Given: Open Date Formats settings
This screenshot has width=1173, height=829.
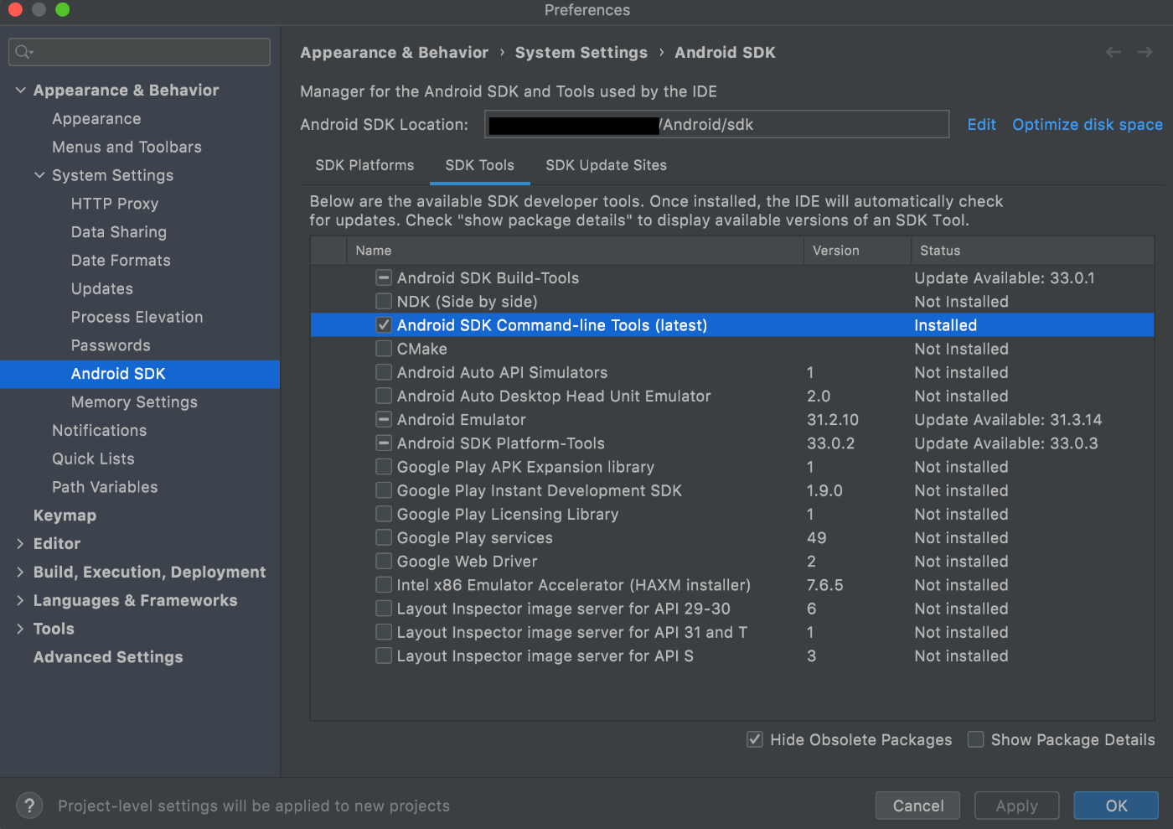Looking at the screenshot, I should (121, 261).
